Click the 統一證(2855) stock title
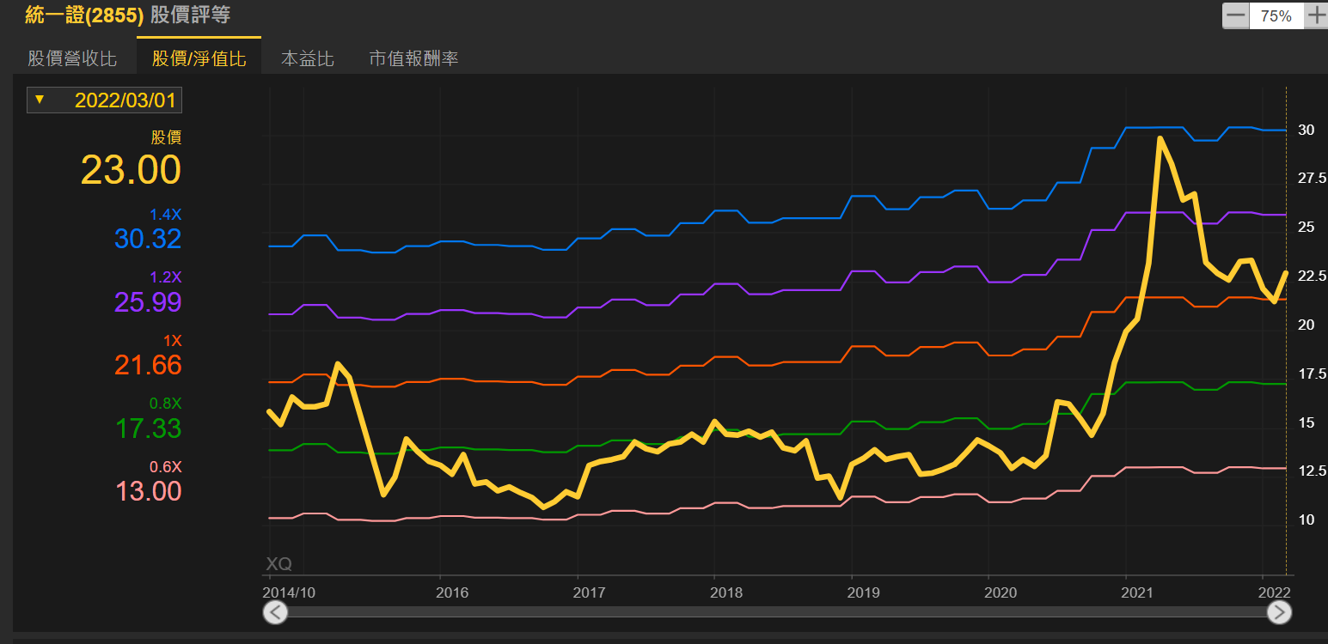 pyautogui.click(x=84, y=15)
